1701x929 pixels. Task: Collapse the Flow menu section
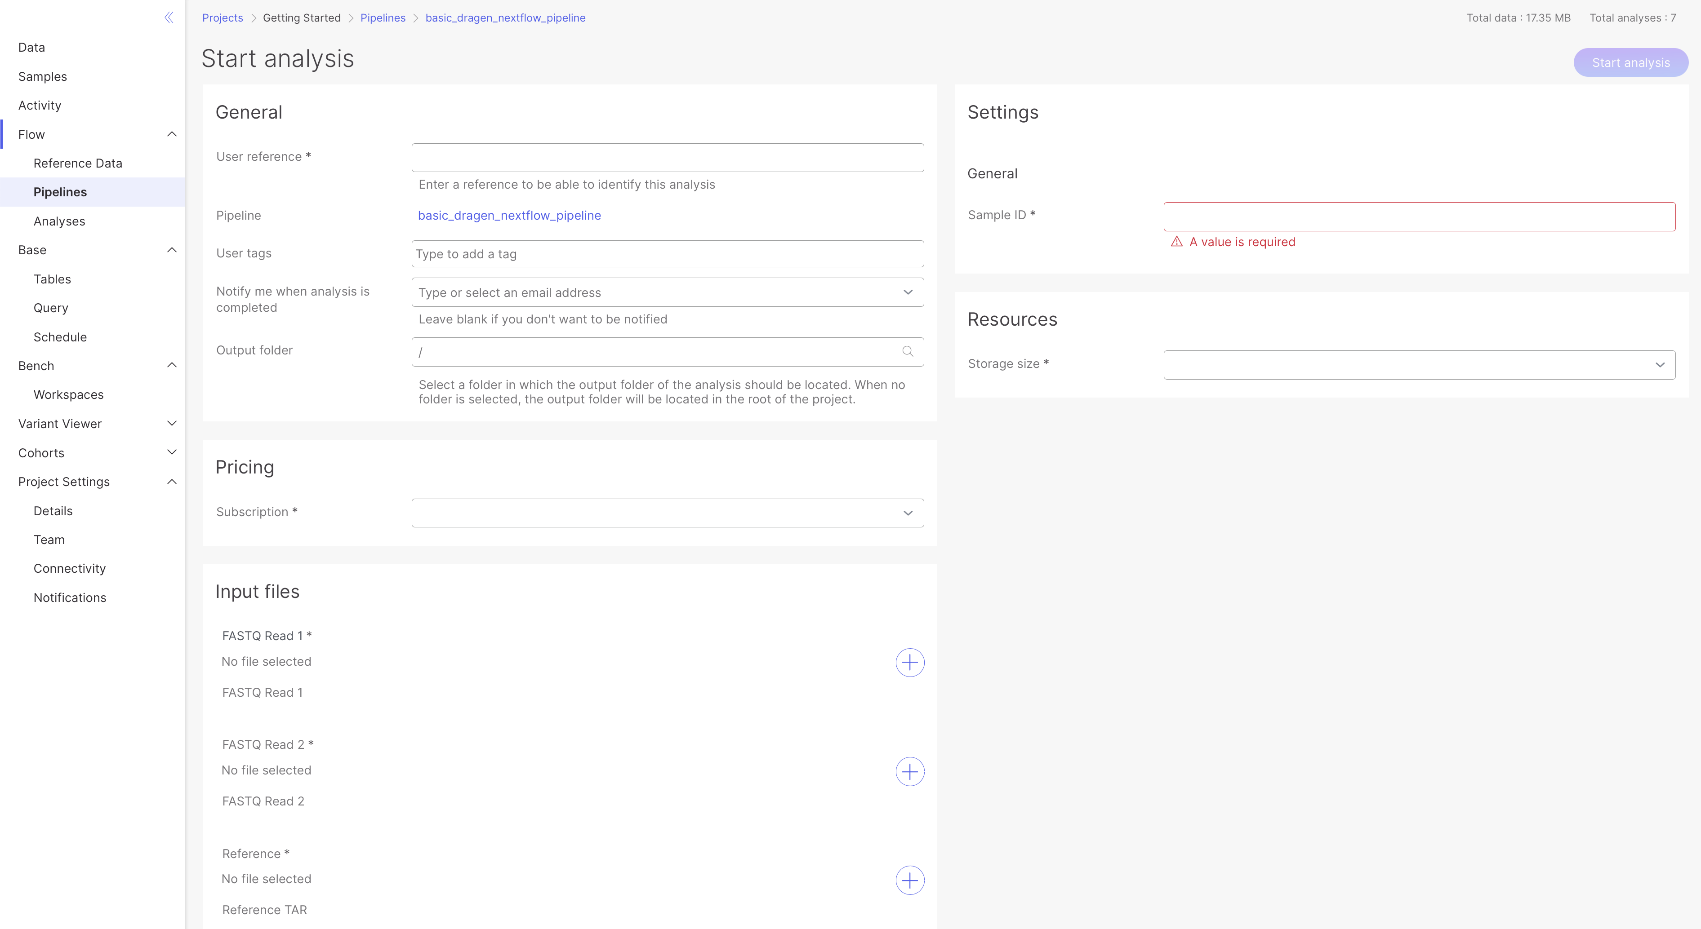tap(172, 135)
